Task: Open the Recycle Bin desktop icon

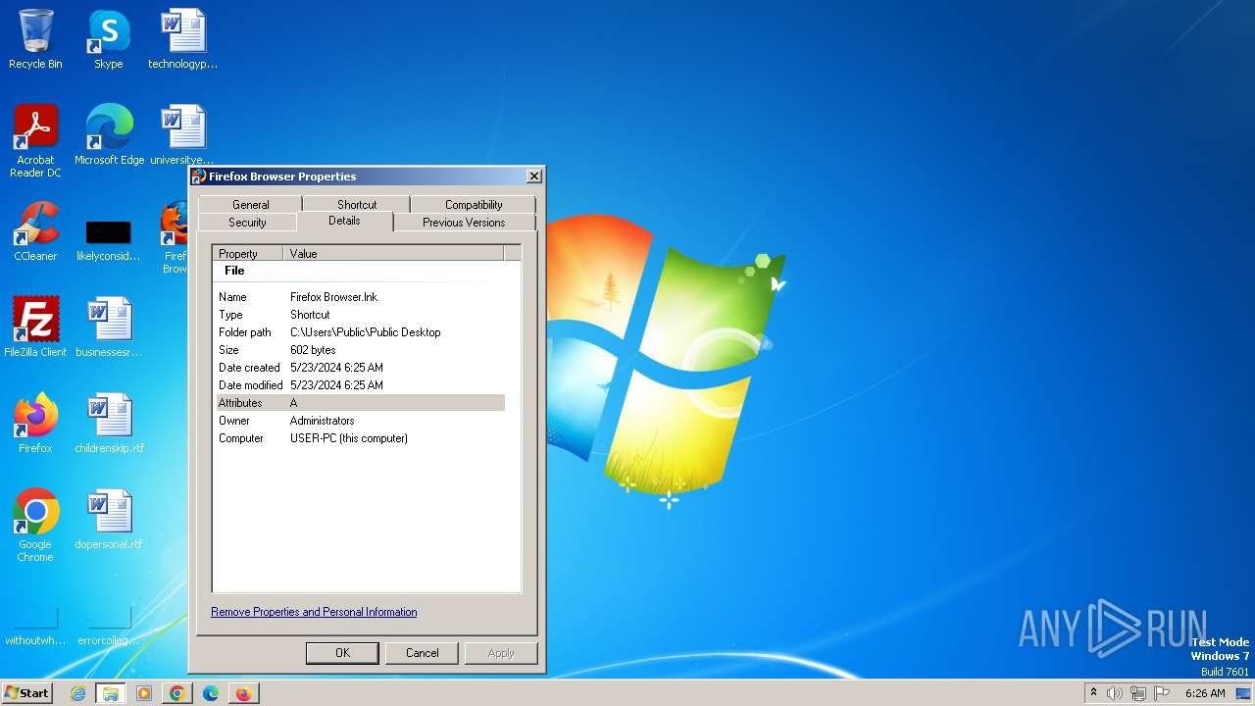Action: (x=35, y=39)
